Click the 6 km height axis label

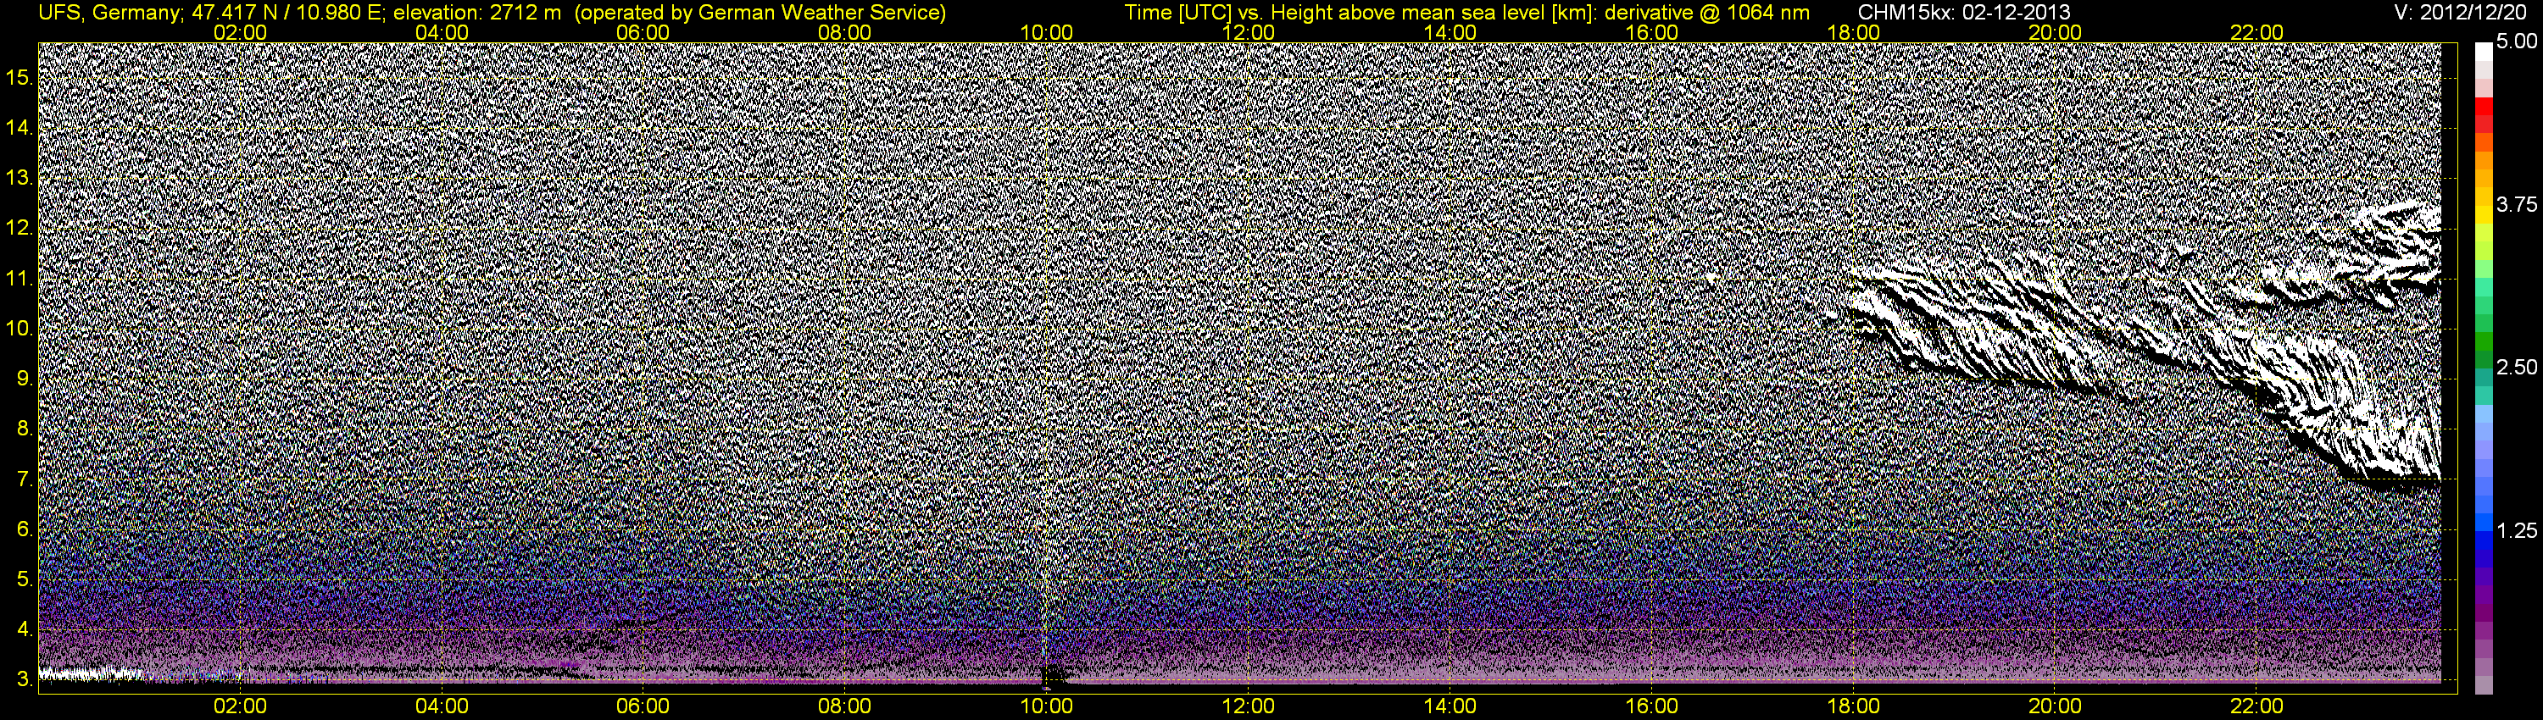25,529
